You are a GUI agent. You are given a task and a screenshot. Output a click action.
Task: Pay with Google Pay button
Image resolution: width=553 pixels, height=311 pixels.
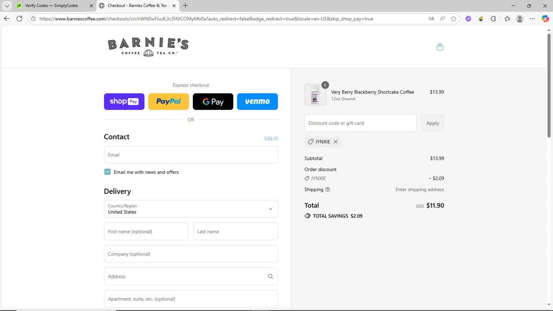pos(213,101)
